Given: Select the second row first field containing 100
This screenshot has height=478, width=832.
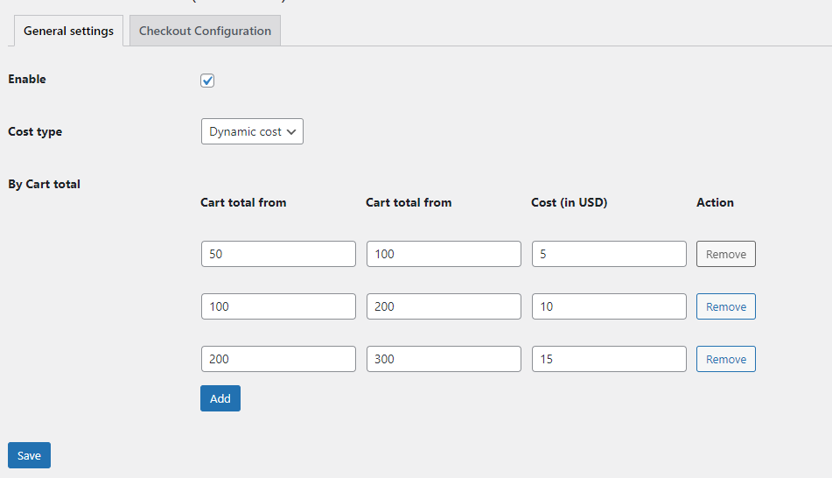Looking at the screenshot, I should click(x=277, y=306).
